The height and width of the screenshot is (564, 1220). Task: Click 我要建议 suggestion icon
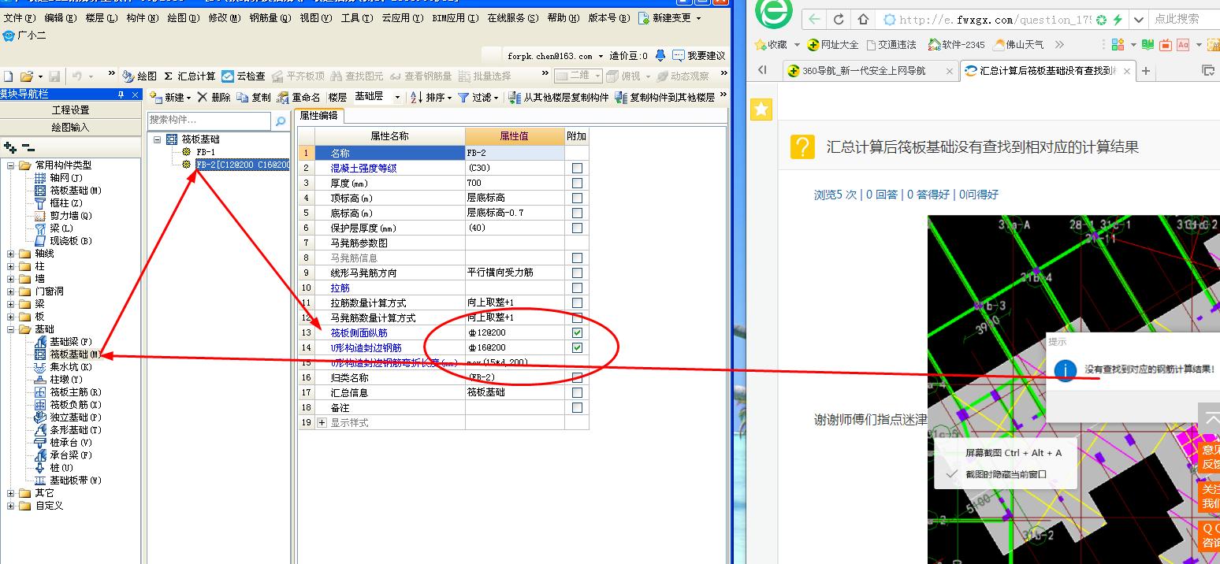698,56
